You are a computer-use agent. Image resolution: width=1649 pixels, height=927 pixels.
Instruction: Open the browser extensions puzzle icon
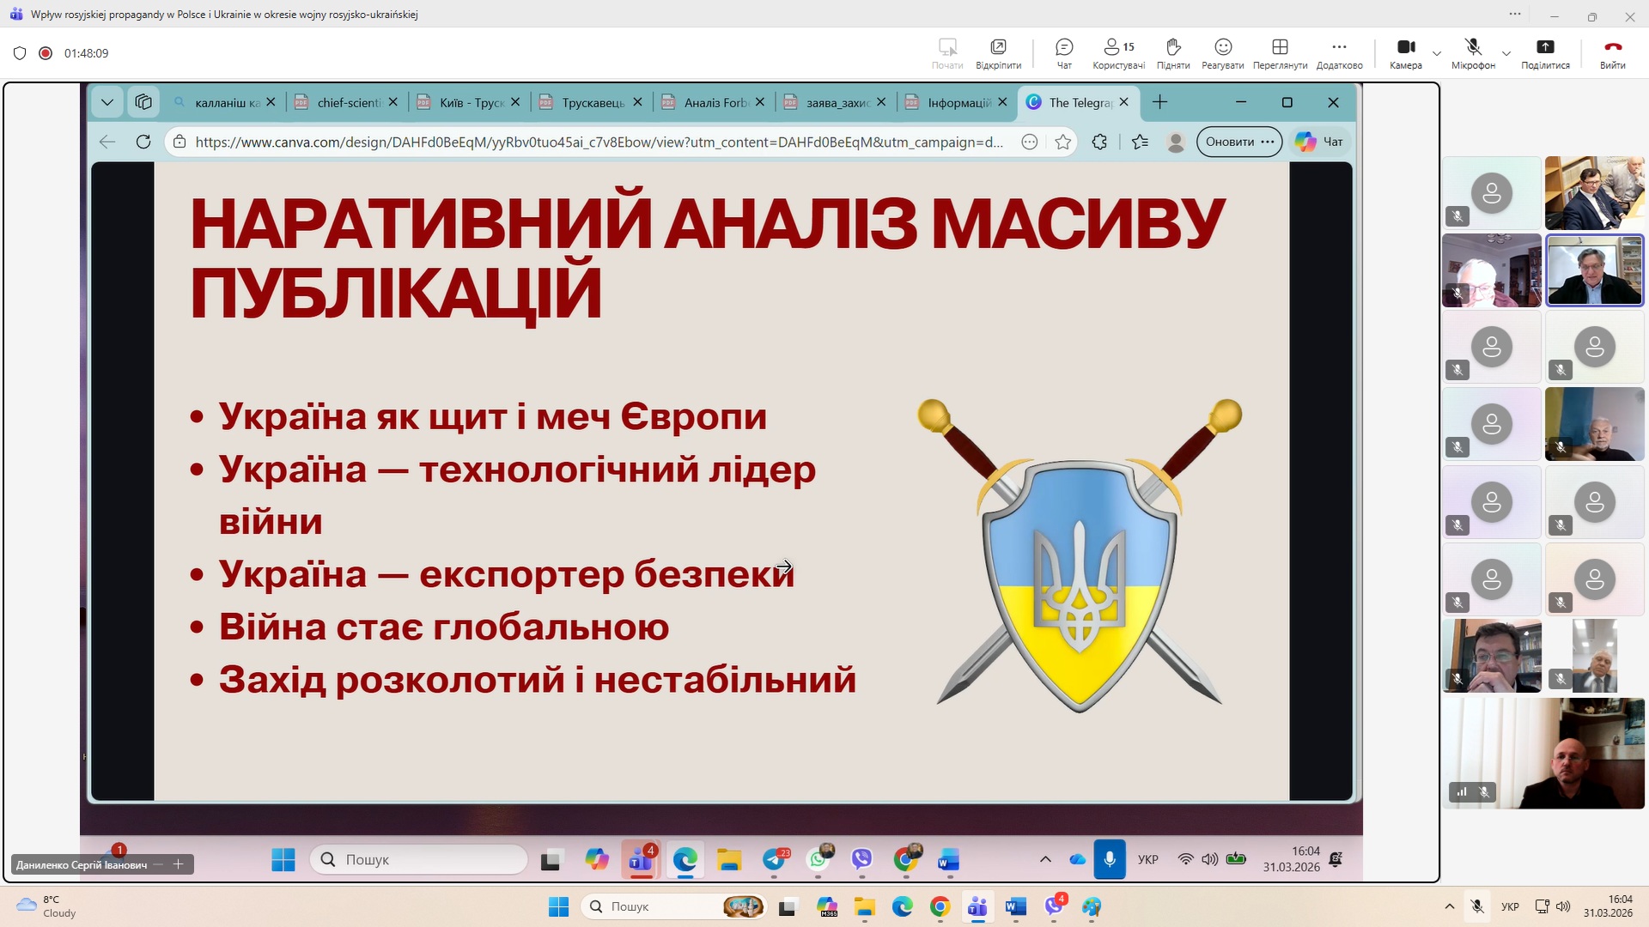click(1099, 142)
